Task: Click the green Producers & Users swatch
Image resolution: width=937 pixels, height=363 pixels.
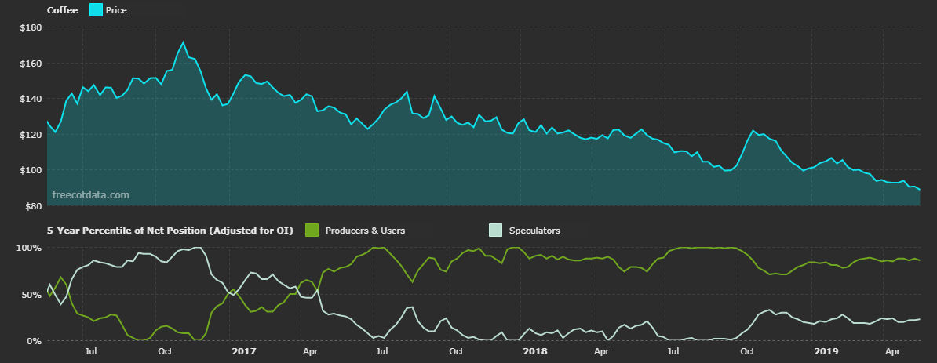Action: click(312, 231)
